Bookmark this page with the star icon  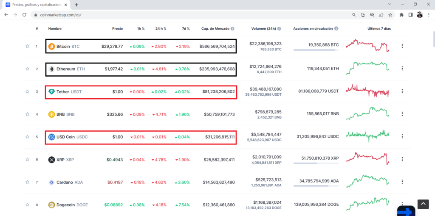point(390,15)
